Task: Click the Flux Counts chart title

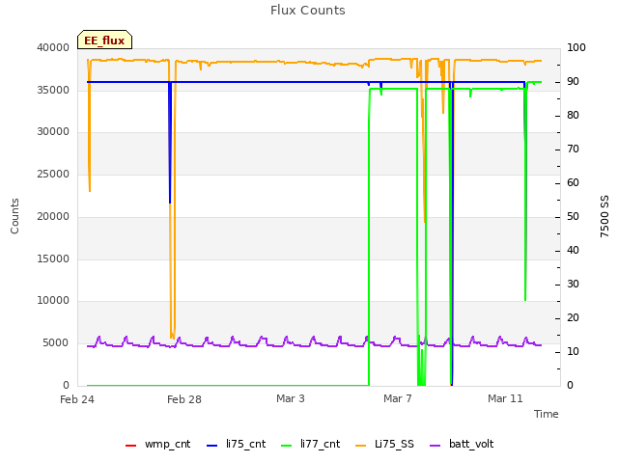Action: point(308,11)
